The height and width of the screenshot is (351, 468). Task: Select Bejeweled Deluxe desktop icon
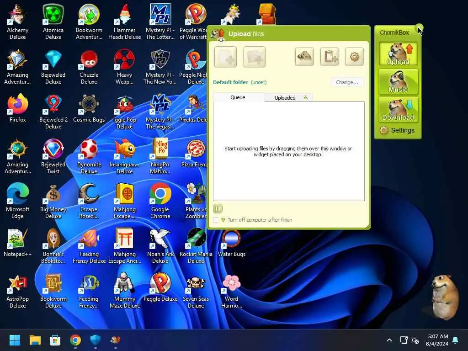[x=53, y=67]
